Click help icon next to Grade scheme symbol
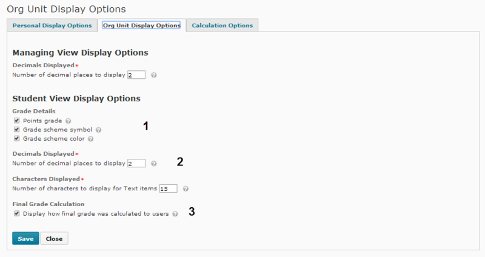Image resolution: width=485 pixels, height=257 pixels. click(98, 130)
